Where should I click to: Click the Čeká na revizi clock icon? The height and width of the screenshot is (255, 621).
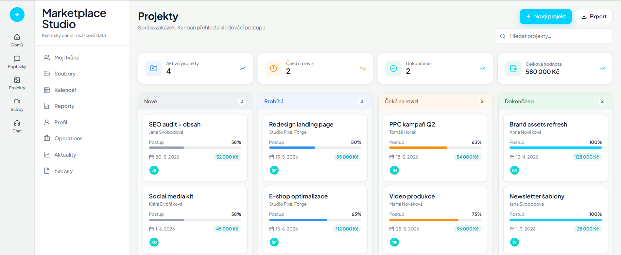pos(273,68)
